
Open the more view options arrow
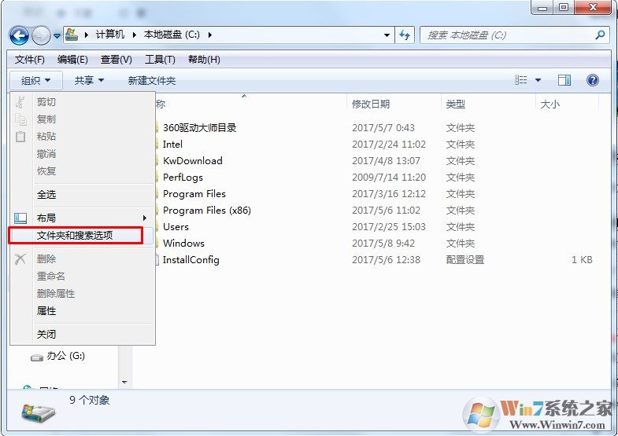point(538,80)
